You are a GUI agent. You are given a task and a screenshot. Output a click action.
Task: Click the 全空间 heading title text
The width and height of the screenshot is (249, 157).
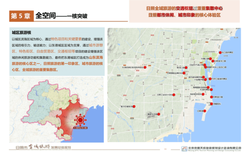pyautogui.click(x=45, y=16)
